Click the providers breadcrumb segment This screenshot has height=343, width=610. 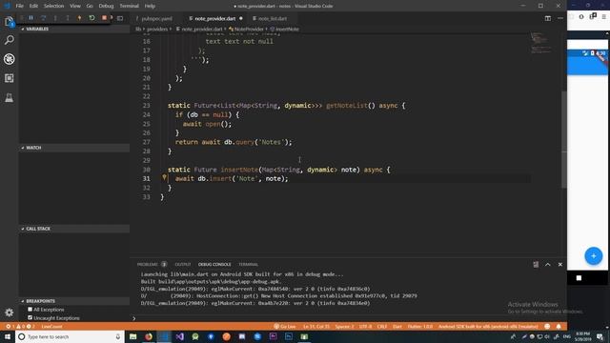[x=156, y=29]
